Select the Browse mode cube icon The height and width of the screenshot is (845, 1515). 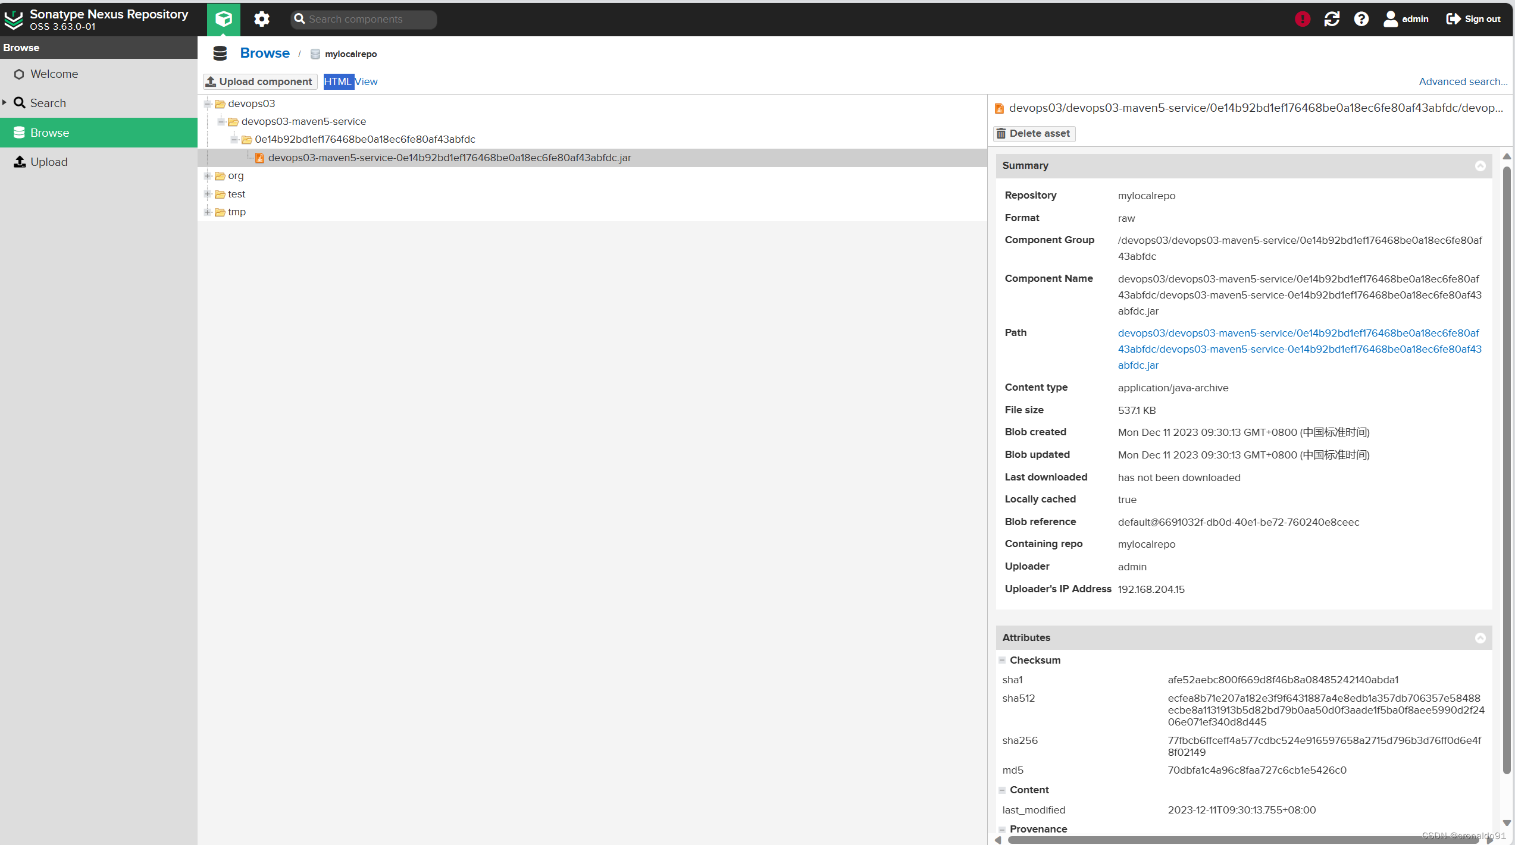[x=223, y=18]
